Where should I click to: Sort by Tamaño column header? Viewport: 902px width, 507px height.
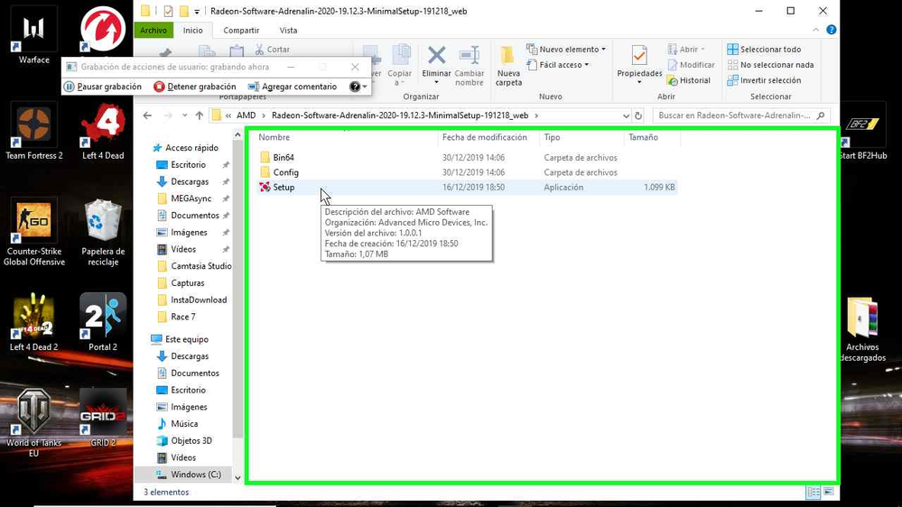[x=643, y=137]
